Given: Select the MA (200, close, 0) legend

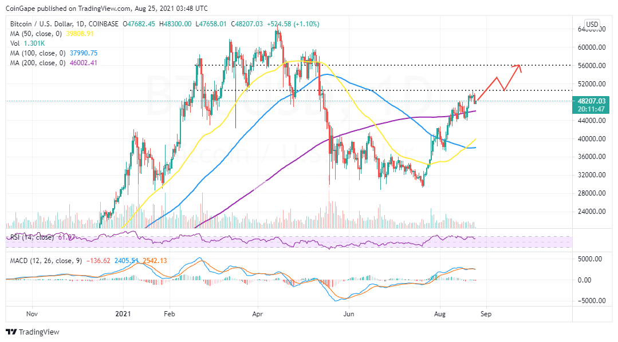Looking at the screenshot, I should click(38, 63).
